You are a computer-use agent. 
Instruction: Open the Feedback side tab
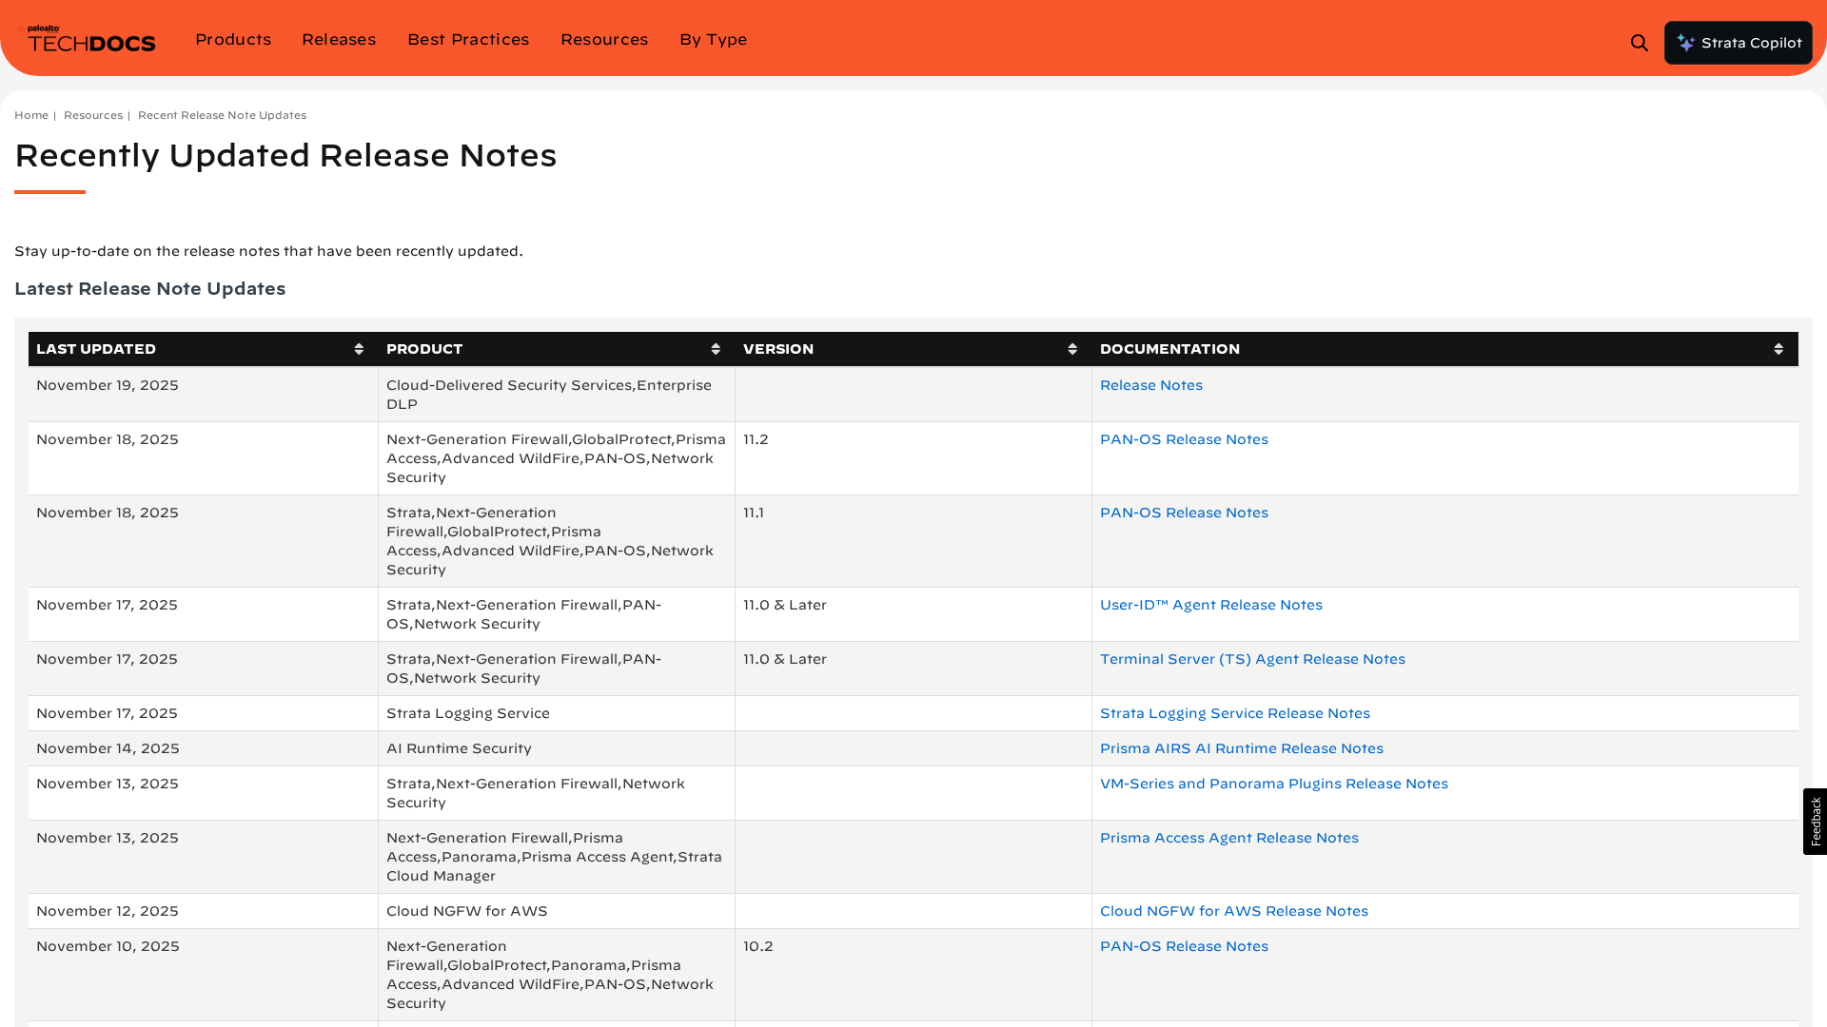pos(1815,822)
